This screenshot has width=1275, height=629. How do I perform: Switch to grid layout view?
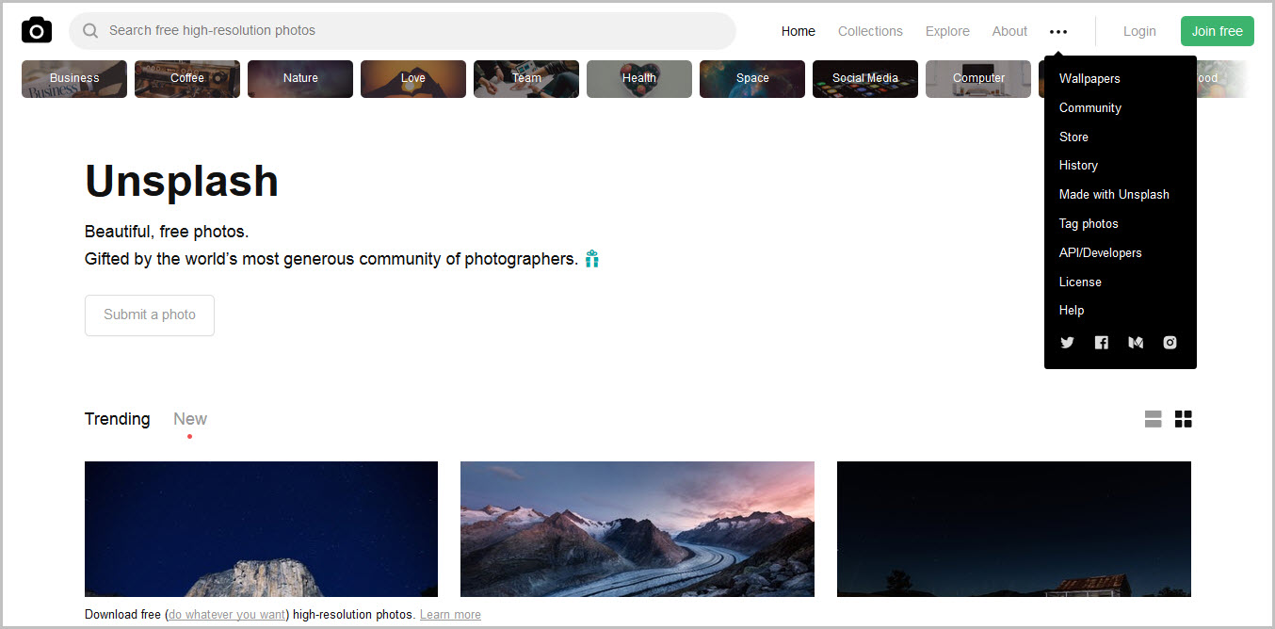pos(1184,419)
